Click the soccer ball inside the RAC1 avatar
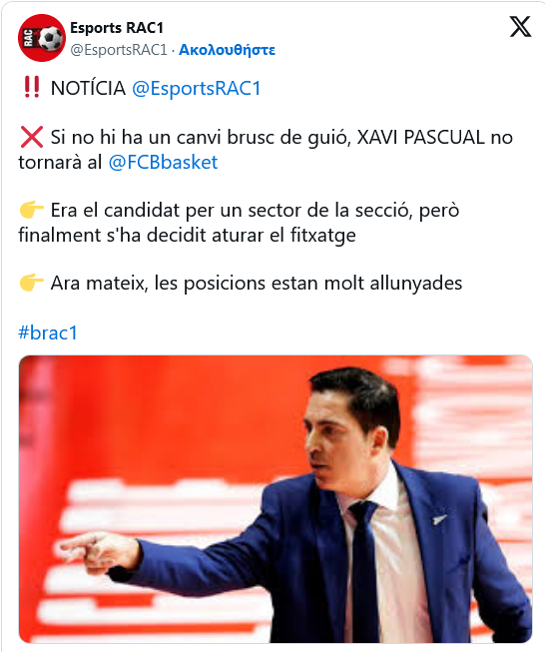 coord(51,39)
